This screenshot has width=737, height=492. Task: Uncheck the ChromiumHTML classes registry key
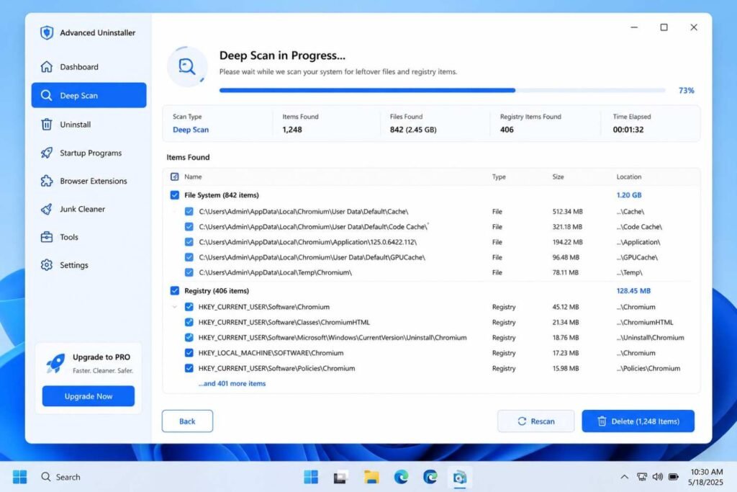pos(189,322)
